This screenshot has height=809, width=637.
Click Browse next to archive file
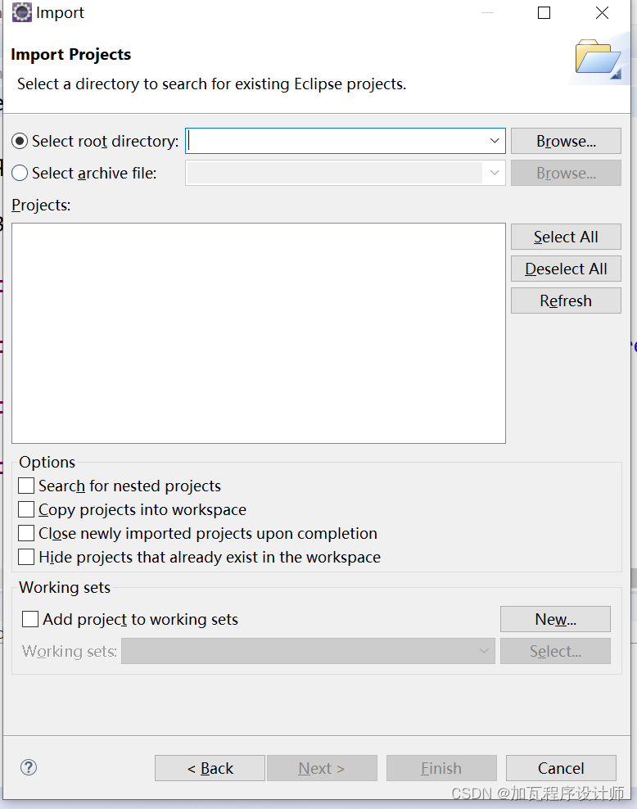[566, 173]
